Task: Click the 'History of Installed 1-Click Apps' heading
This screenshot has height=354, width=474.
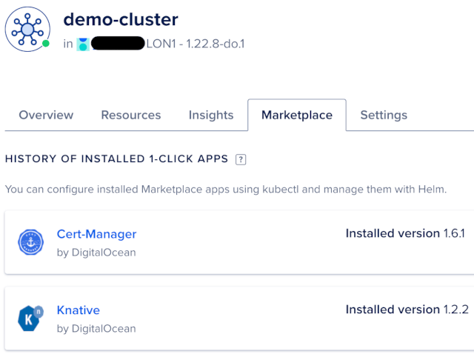Action: tap(116, 159)
